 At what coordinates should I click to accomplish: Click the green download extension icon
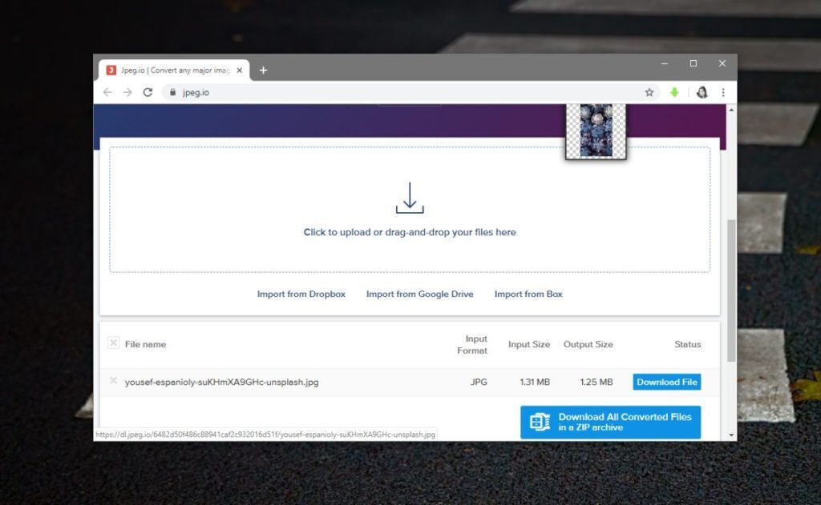coord(676,92)
